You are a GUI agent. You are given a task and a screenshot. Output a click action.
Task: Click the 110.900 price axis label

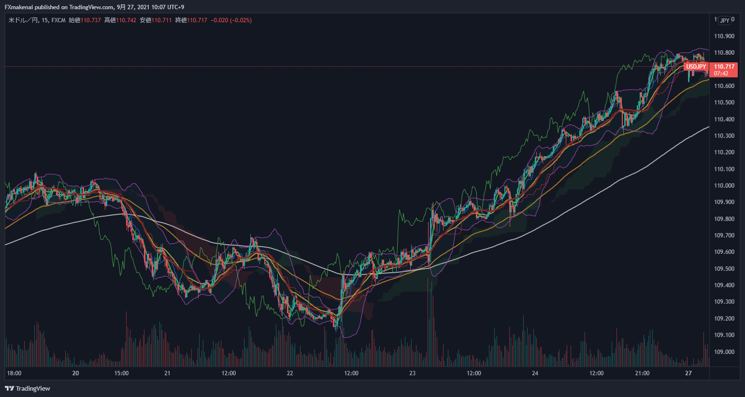(724, 36)
